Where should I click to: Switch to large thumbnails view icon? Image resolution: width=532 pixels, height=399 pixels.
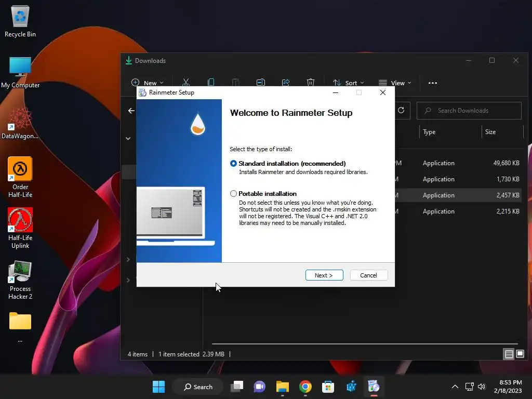(x=520, y=354)
